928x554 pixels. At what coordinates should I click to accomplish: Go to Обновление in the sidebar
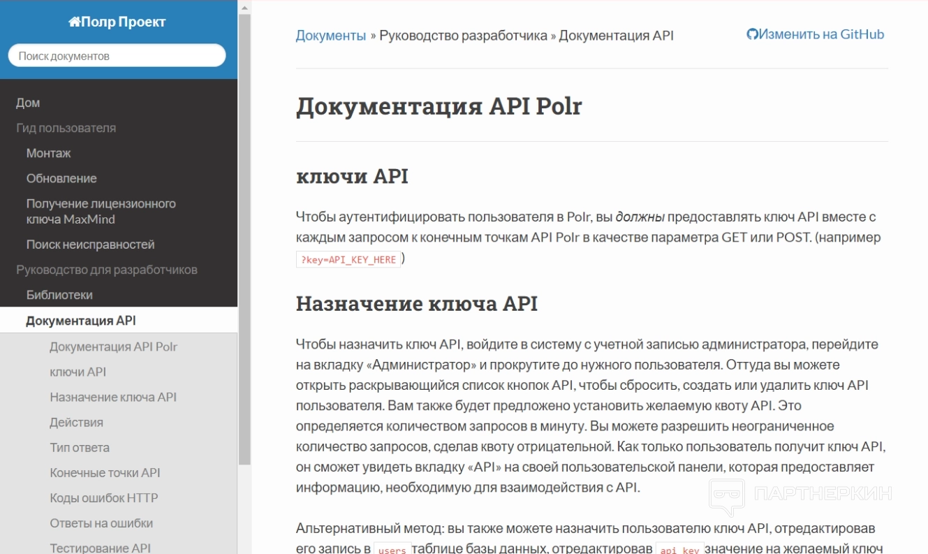coord(61,178)
